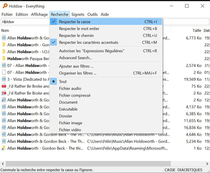Click audio icon of 4,646 Ko file
Image resolution: width=210 pixels, height=173 pixels.
(4, 134)
